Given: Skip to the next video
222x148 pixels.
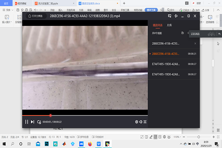Looking at the screenshot, I should pos(33,122).
